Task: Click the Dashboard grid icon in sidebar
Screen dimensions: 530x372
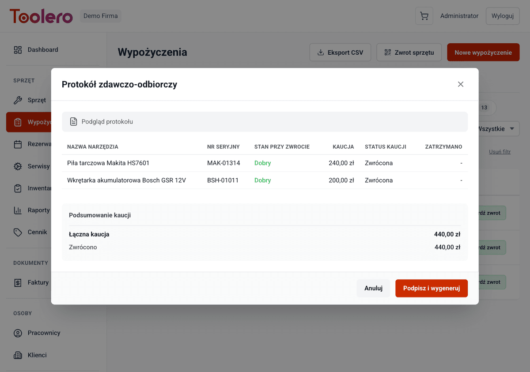Action: (18, 50)
